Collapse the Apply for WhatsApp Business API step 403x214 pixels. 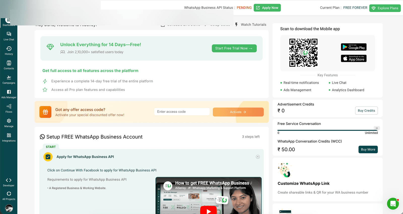coord(258,157)
